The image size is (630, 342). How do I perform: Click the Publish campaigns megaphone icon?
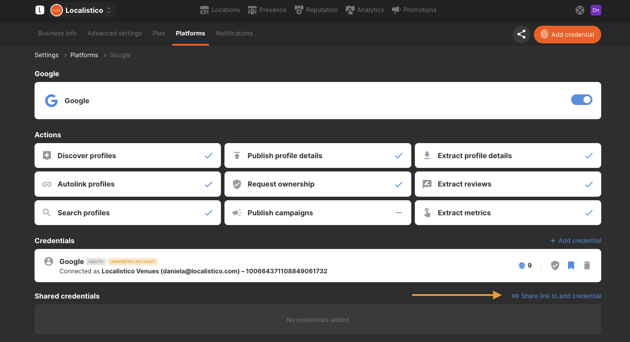tap(237, 213)
